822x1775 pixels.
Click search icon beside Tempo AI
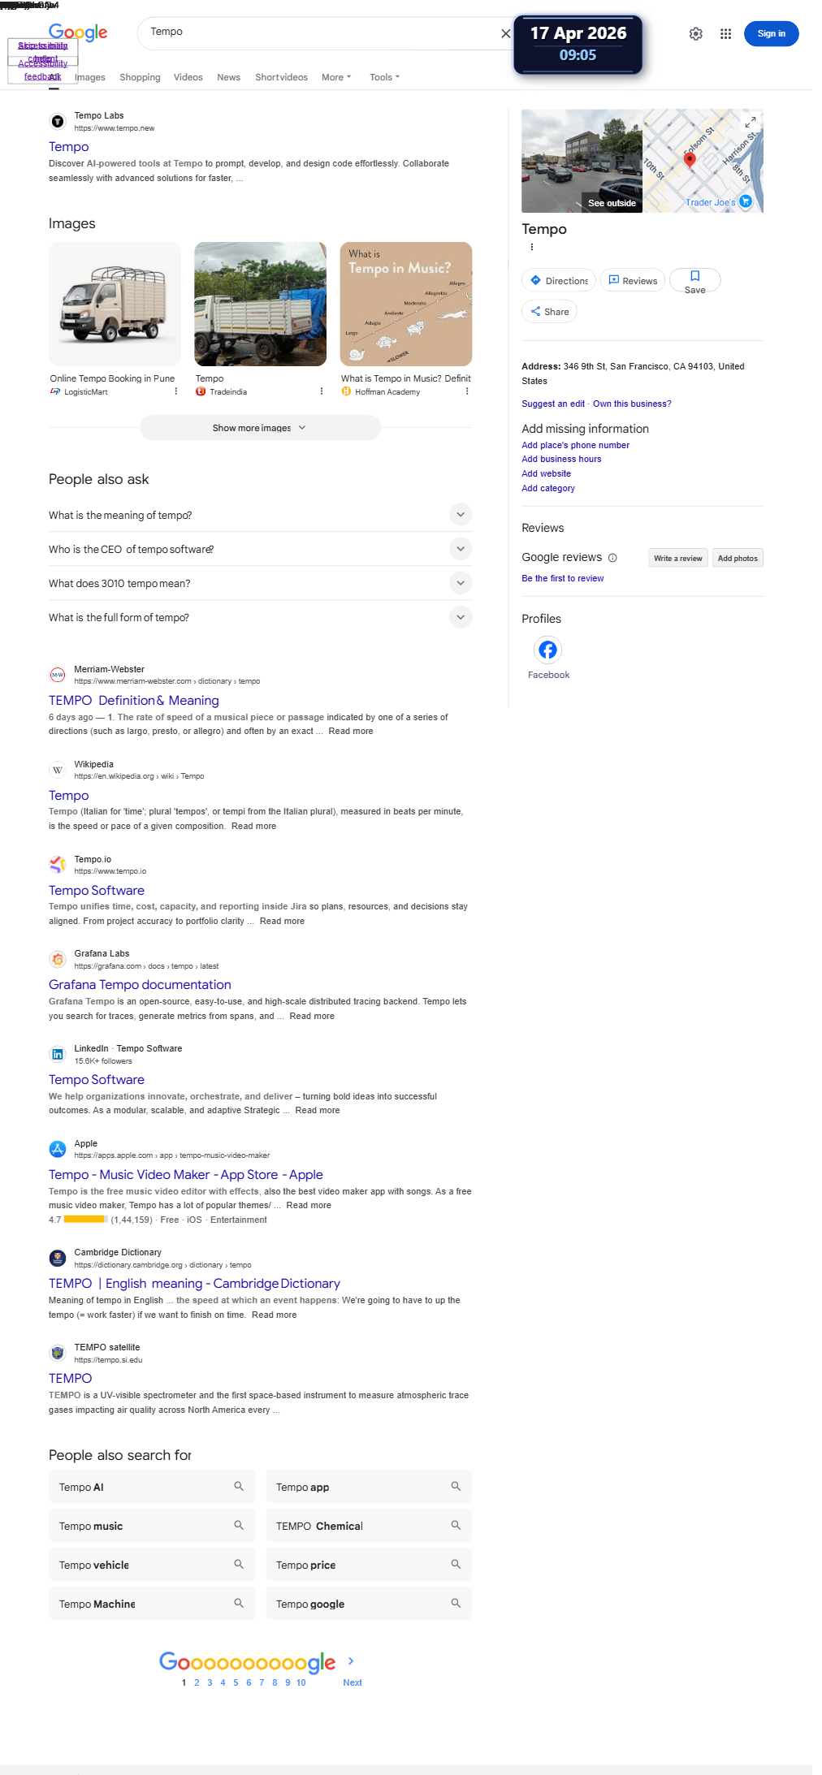click(239, 1486)
